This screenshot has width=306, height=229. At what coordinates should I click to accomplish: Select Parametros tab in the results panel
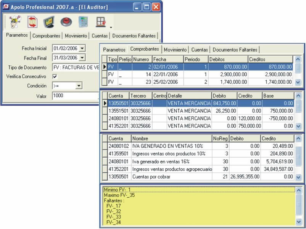click(x=114, y=50)
